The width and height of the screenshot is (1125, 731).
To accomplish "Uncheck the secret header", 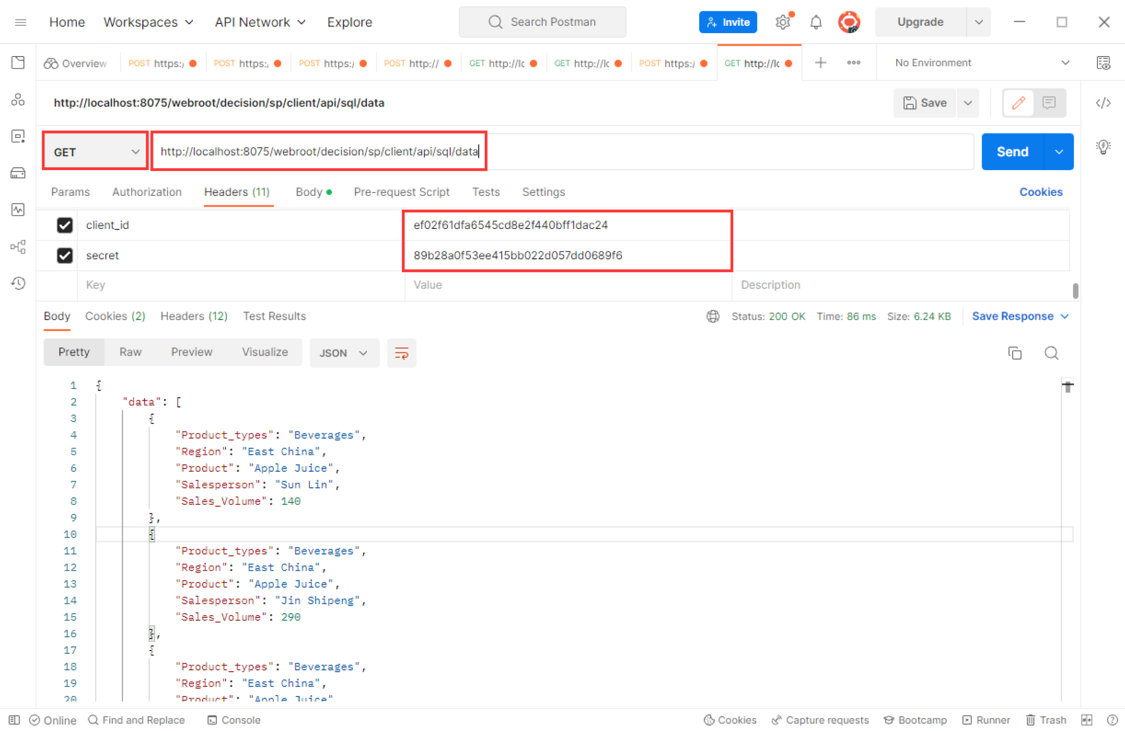I will pyautogui.click(x=65, y=256).
